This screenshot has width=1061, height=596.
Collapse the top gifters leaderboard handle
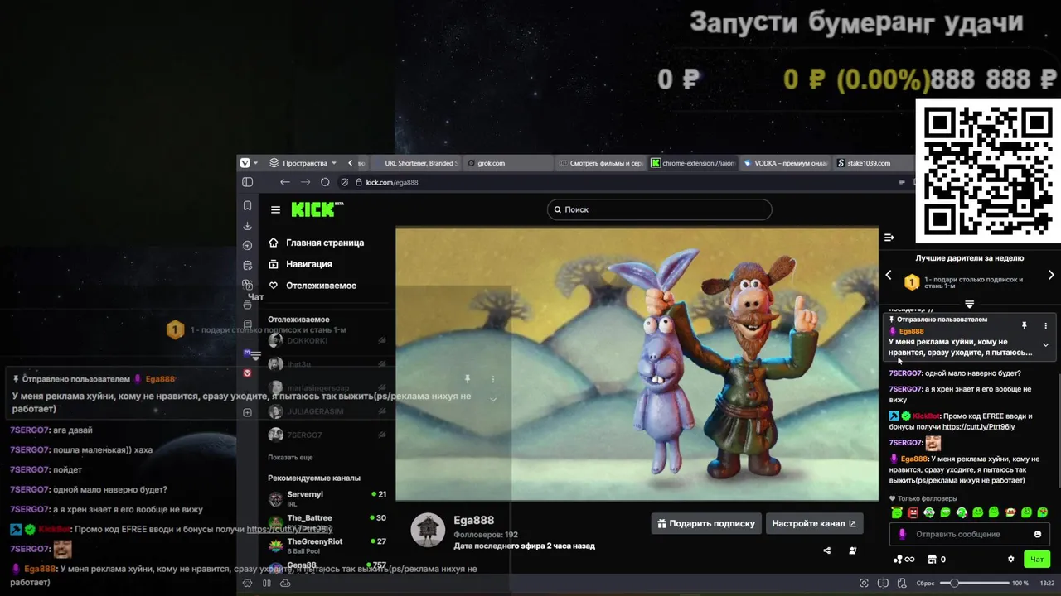[x=969, y=305]
